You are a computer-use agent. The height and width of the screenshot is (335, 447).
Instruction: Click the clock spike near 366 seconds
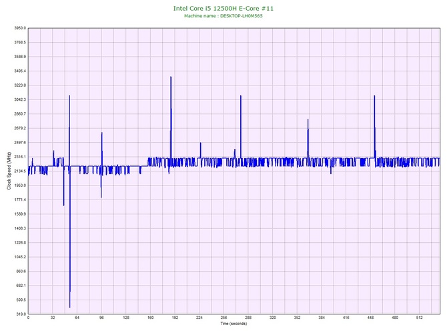[x=308, y=139]
